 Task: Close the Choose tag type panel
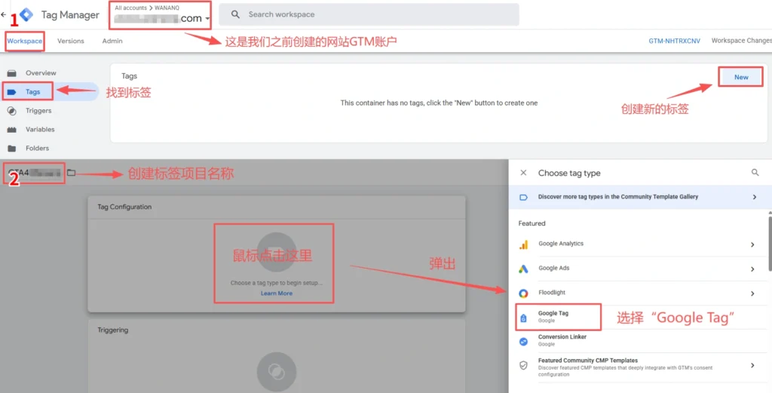523,173
